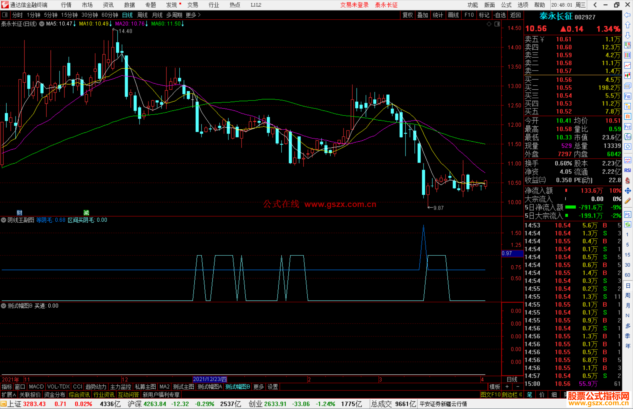This screenshot has height=409, width=633.
Task: Open the F12 trading sidebar icon
Action: pos(627,127)
